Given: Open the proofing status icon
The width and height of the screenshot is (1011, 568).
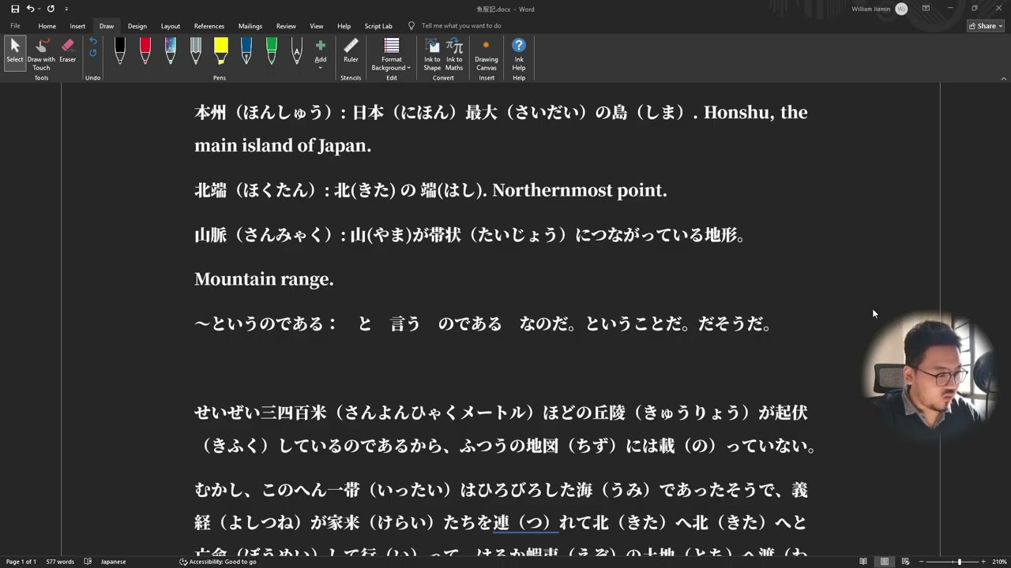Looking at the screenshot, I should [88, 562].
